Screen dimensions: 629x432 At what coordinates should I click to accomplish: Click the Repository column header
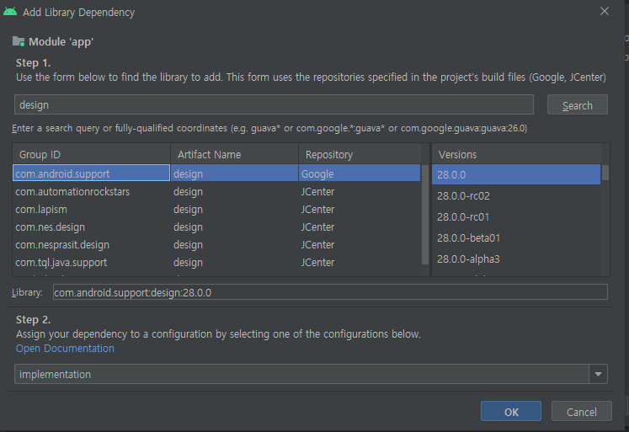(360, 154)
